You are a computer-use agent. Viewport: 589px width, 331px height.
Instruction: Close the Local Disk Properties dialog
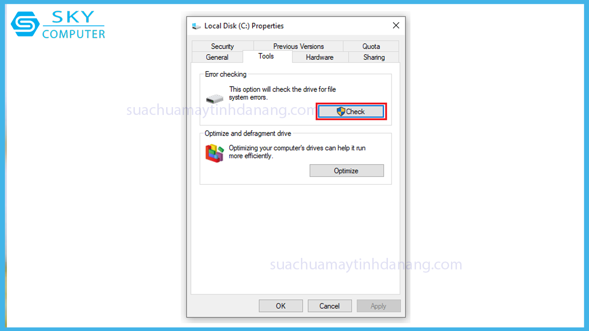pos(396,26)
